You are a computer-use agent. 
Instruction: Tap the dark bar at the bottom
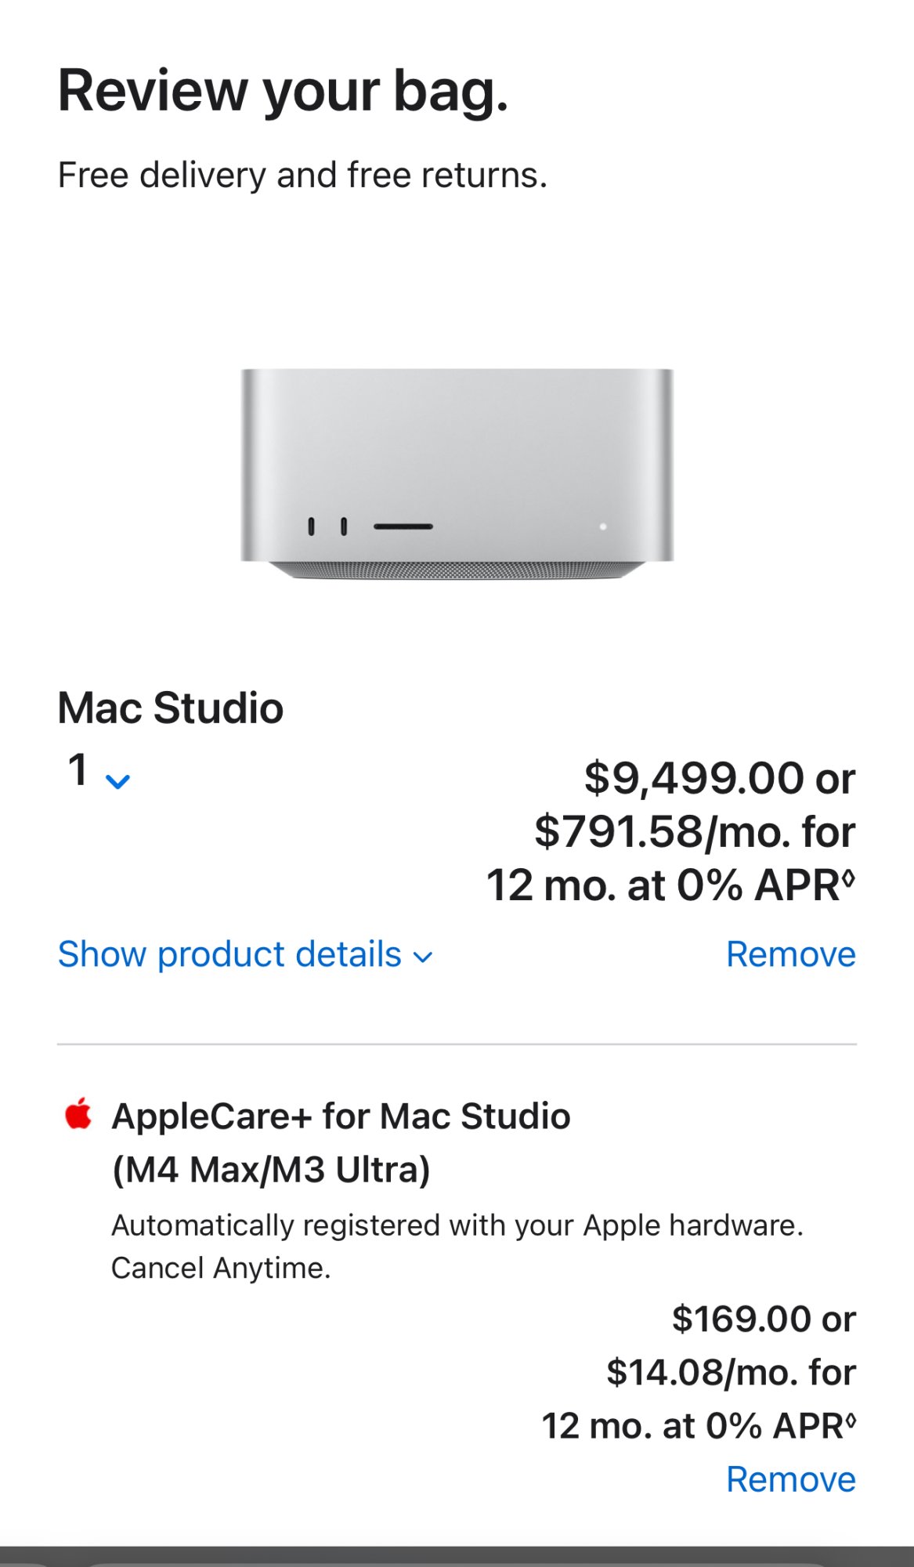pos(457,1557)
